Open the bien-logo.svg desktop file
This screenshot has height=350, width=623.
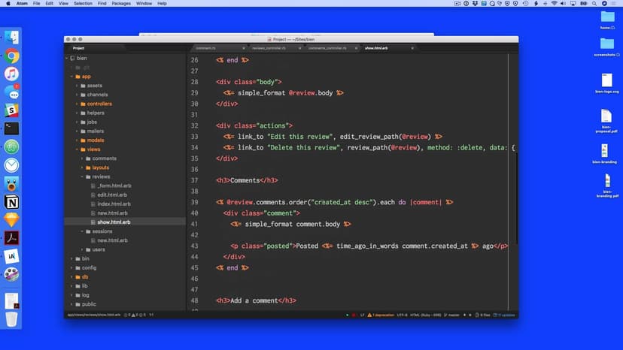(606, 82)
